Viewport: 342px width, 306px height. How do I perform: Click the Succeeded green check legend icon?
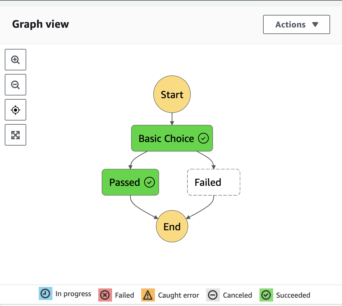tap(266, 295)
